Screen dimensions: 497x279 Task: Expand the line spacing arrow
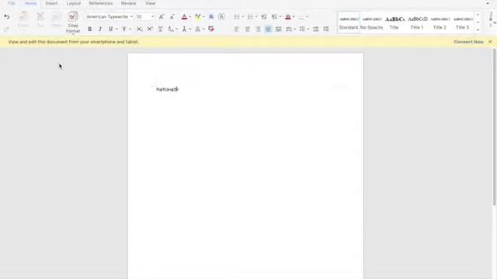308,29
